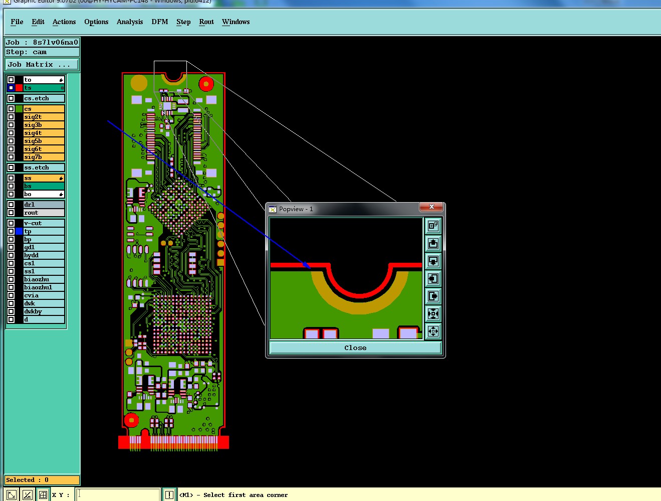Toggle the ts layer checkbox

[11, 88]
